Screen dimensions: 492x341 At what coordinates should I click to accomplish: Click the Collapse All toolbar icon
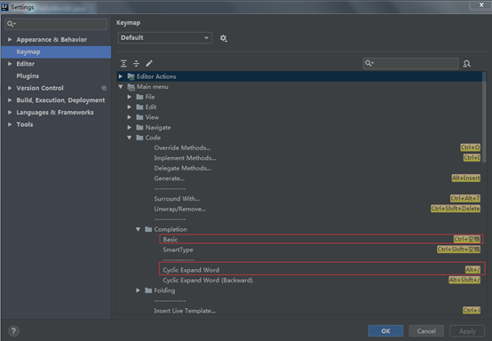click(x=136, y=64)
